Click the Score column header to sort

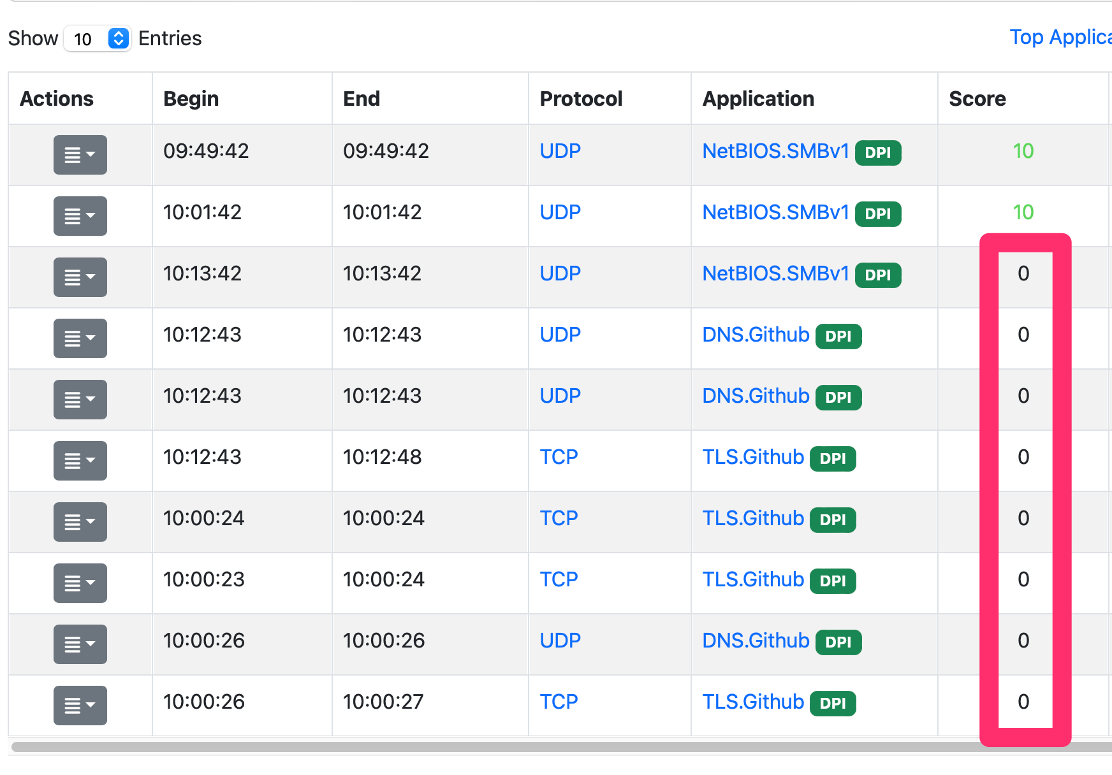pyautogui.click(x=977, y=98)
